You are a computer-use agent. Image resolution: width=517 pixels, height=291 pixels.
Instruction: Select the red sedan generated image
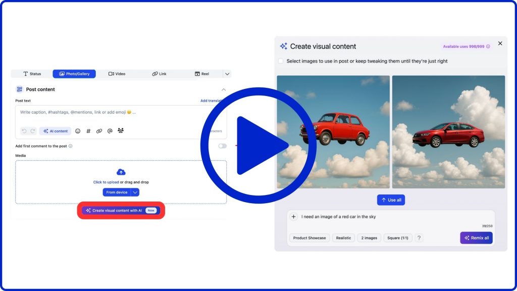coord(448,132)
